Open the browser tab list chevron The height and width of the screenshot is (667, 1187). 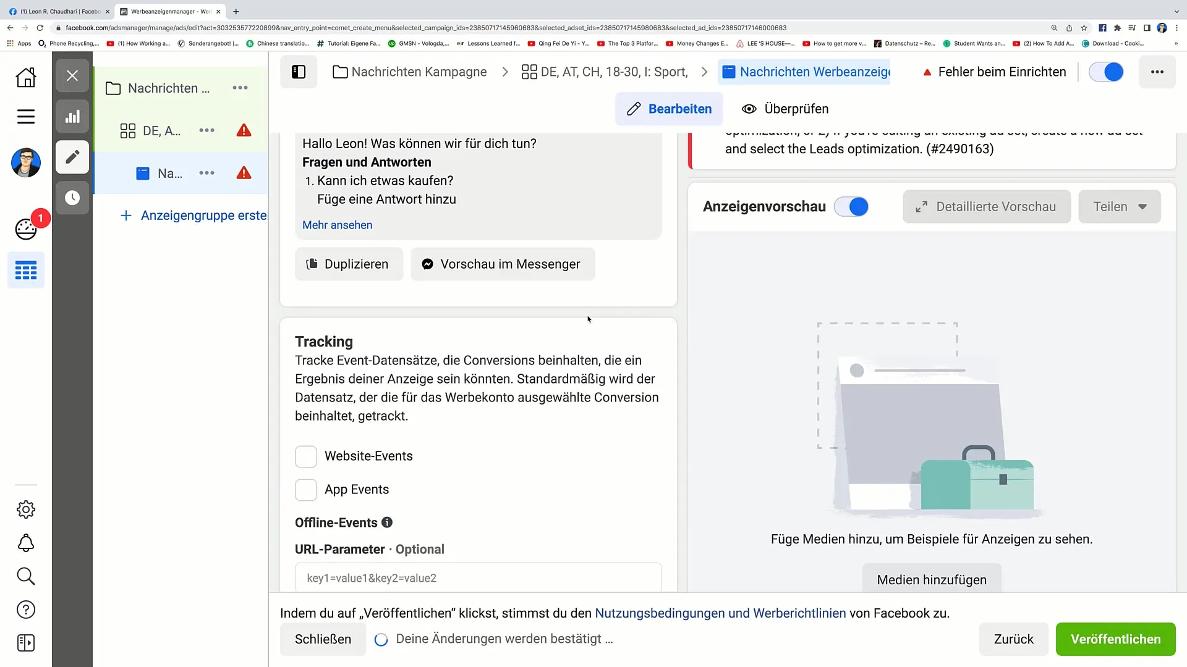coord(1176,11)
